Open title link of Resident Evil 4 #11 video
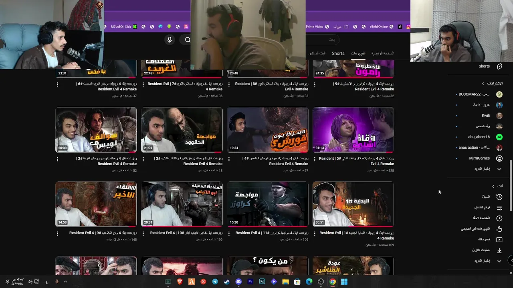Screen dimensions: 513x288 click(272, 233)
